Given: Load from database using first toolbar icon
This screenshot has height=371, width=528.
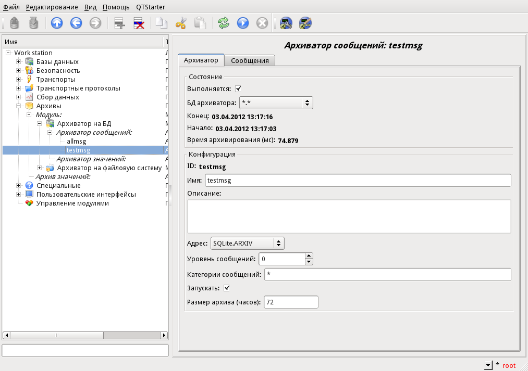Looking at the screenshot, I should (x=14, y=23).
